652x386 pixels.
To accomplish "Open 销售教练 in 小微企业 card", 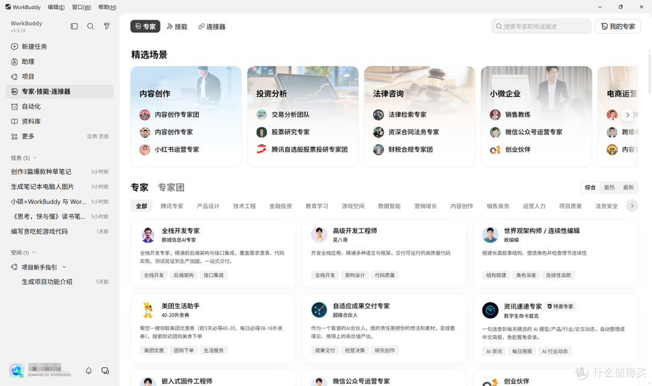I will click(x=510, y=114).
